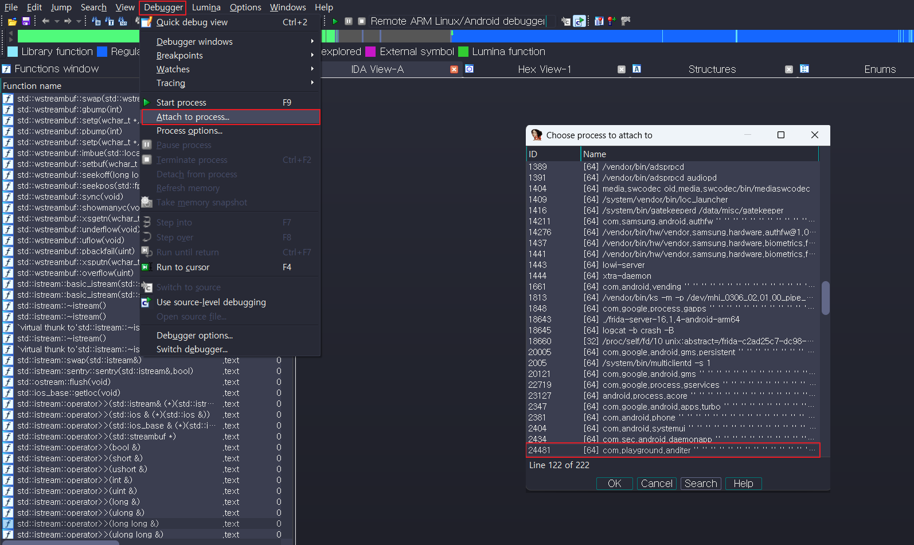Click the Jump back arrow icon
Viewport: 914px width, 545px height.
[46, 21]
